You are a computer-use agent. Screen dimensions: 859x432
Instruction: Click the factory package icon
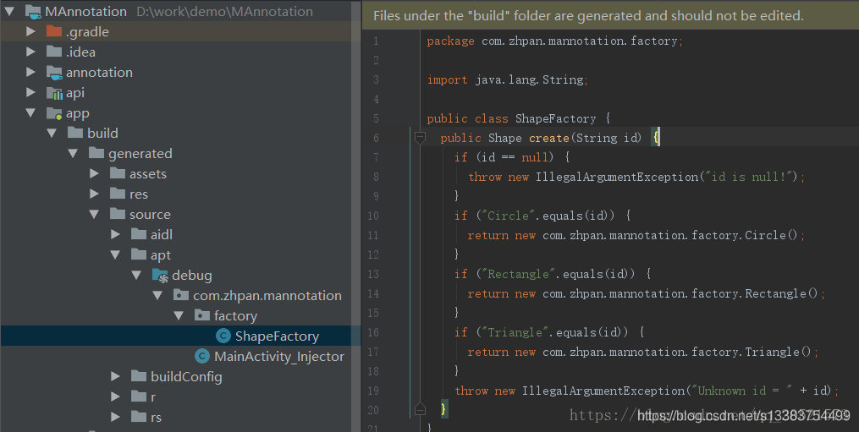click(202, 316)
